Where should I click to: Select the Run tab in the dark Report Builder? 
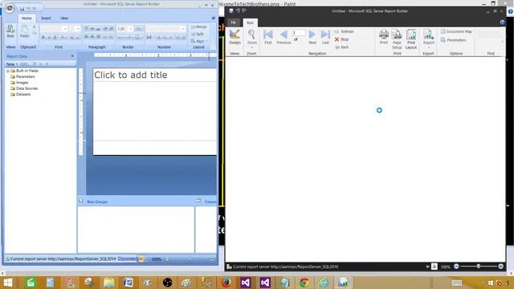pyautogui.click(x=250, y=22)
